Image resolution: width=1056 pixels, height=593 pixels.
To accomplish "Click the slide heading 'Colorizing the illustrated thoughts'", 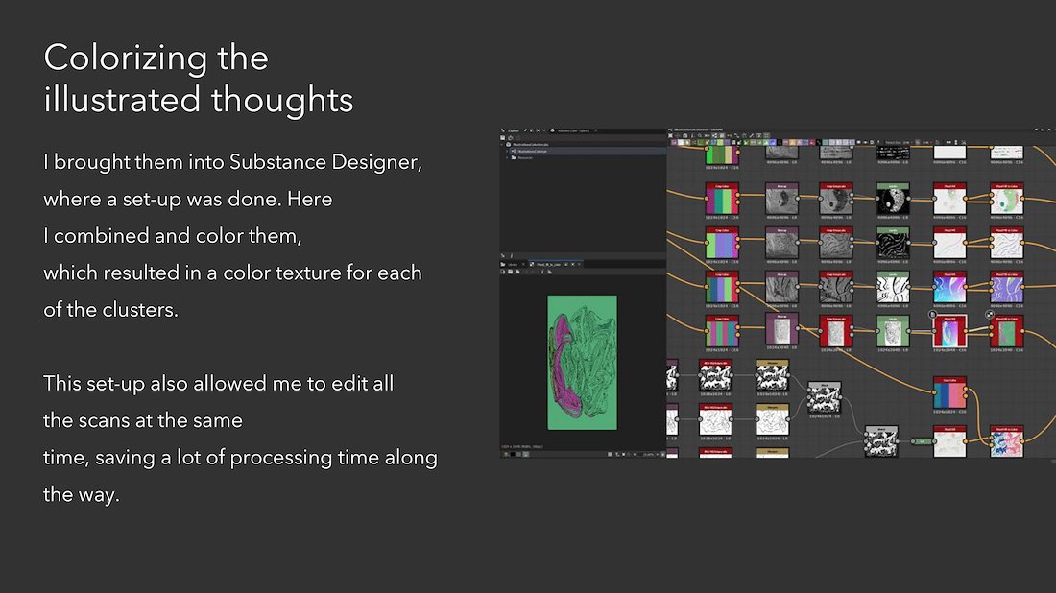I will [x=199, y=78].
